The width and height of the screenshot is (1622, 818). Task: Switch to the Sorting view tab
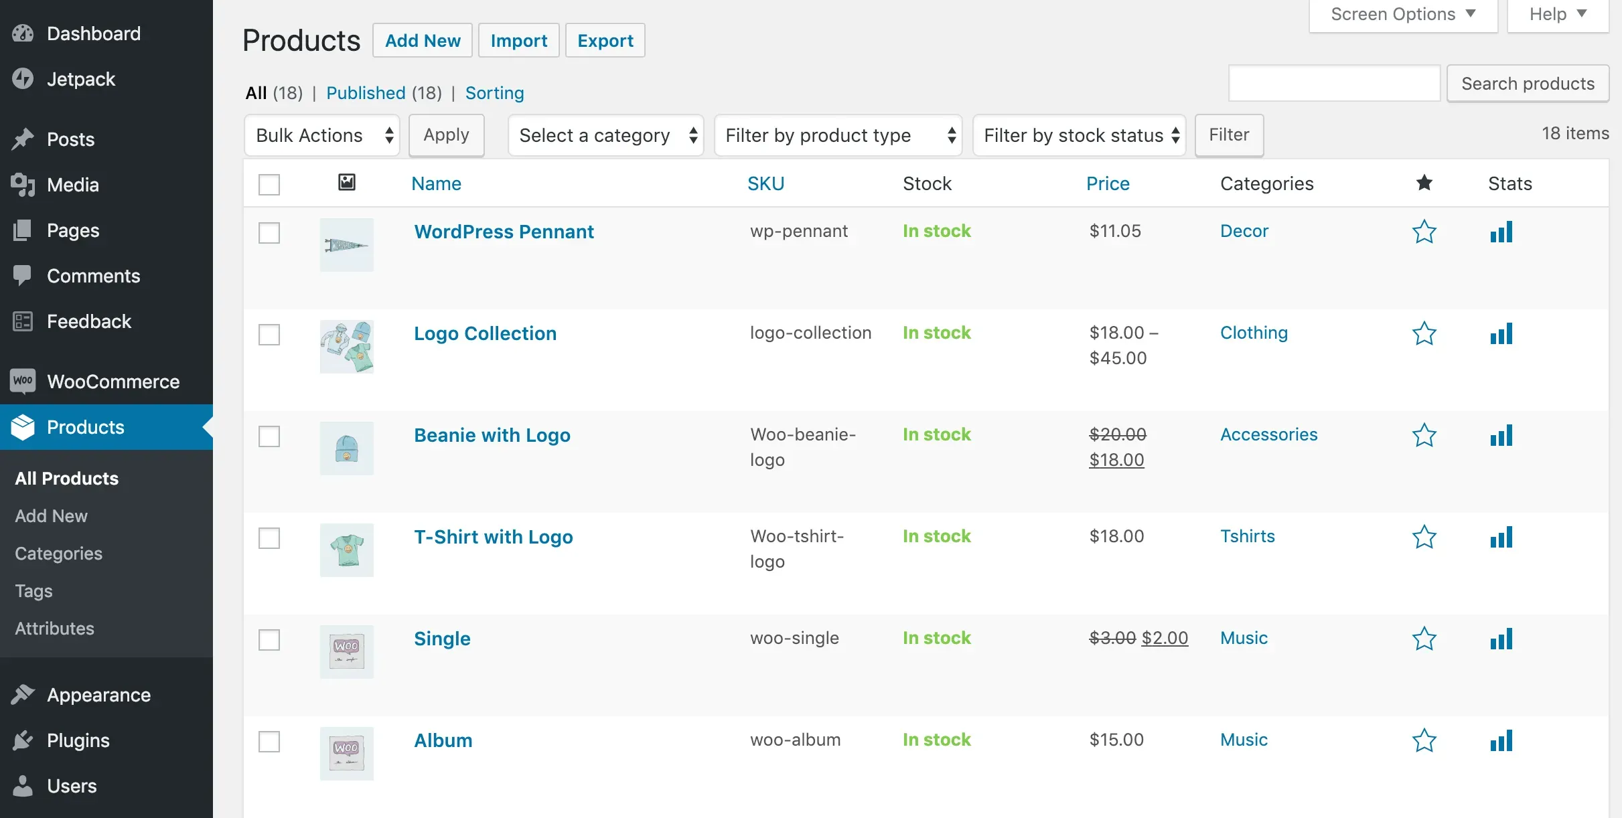pos(494,93)
